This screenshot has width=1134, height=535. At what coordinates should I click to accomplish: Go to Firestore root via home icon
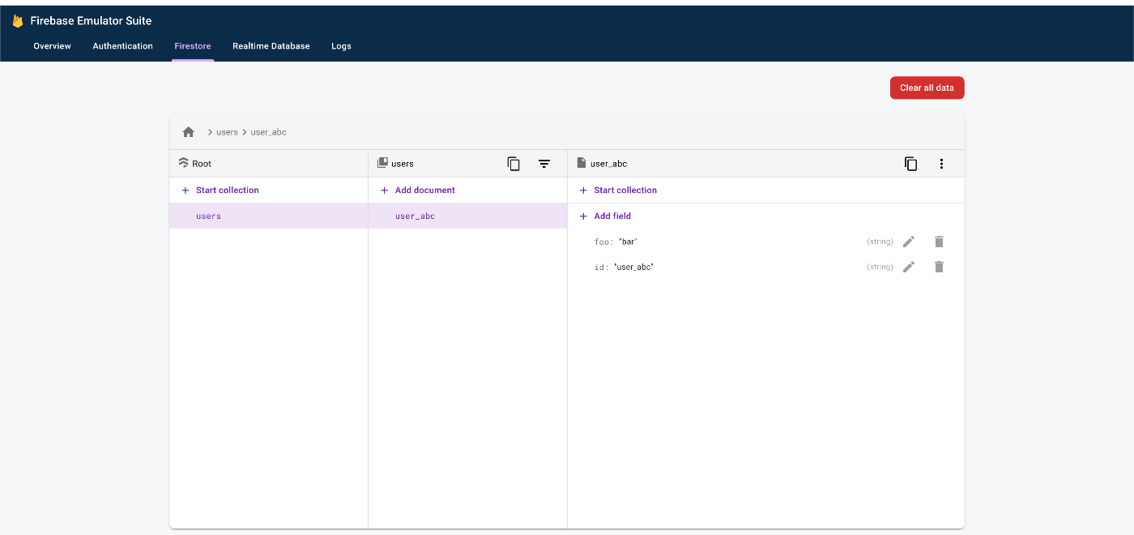click(189, 132)
